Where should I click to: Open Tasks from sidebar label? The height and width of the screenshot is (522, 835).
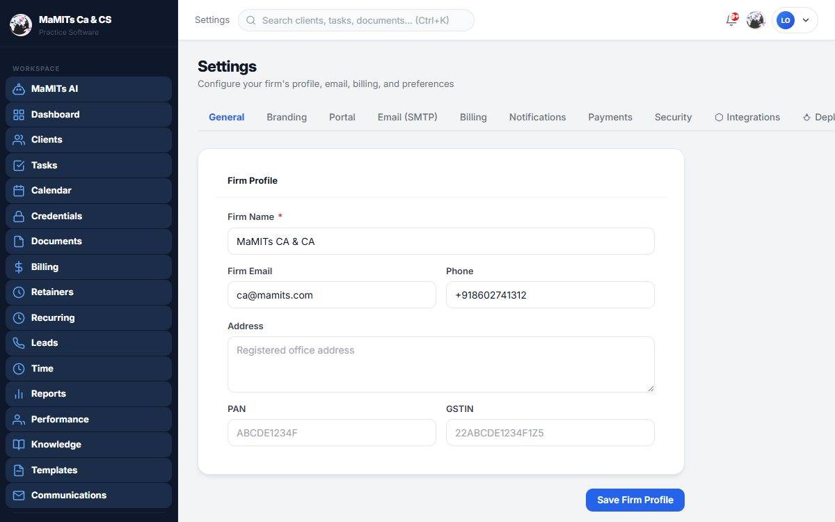pos(45,166)
